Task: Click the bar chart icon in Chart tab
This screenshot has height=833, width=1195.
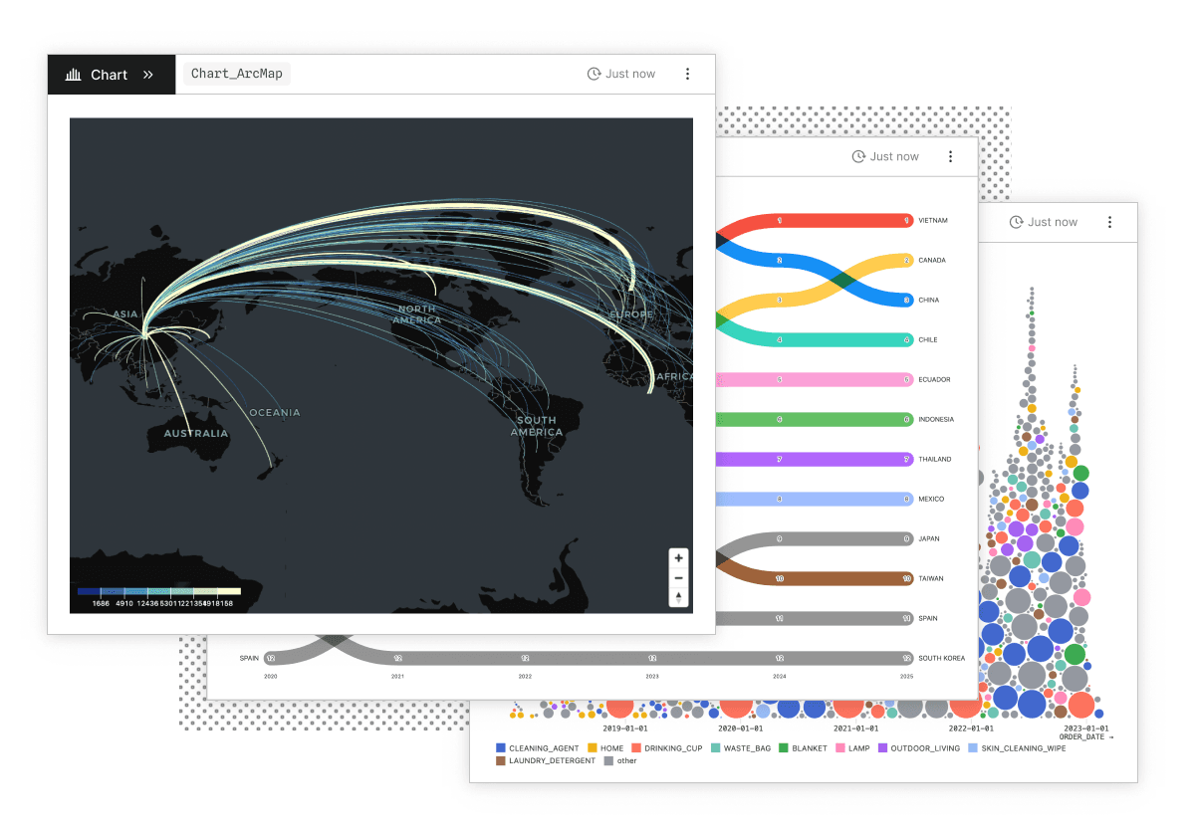Action: [x=73, y=75]
